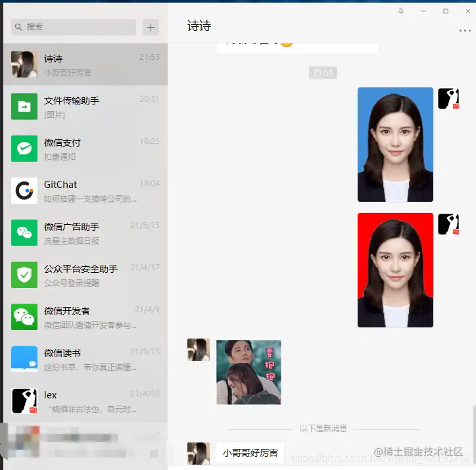476x470 pixels.
Task: Click lex's avatar in the chat list
Action: coord(24,401)
